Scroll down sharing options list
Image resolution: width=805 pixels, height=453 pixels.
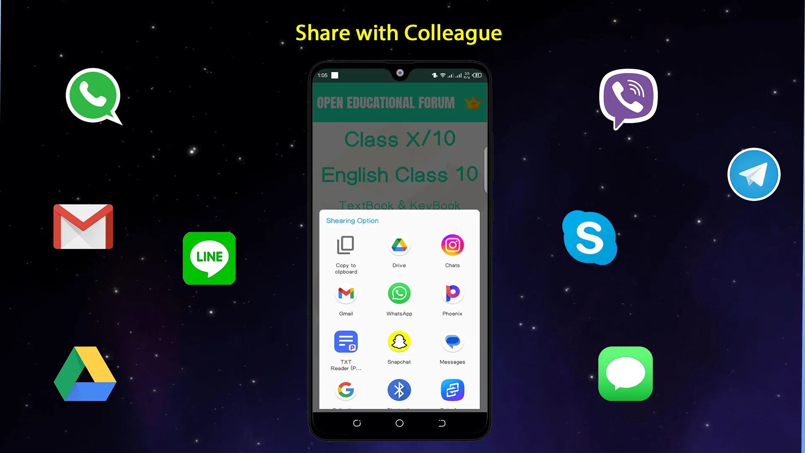point(399,393)
